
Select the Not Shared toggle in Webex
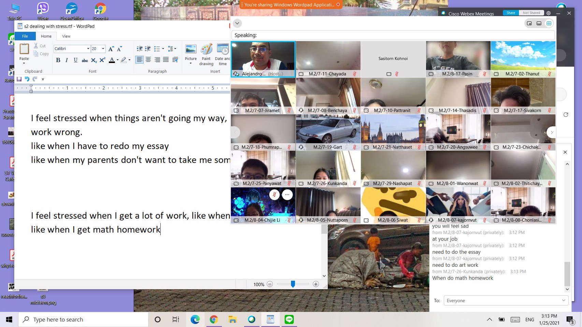(x=531, y=13)
